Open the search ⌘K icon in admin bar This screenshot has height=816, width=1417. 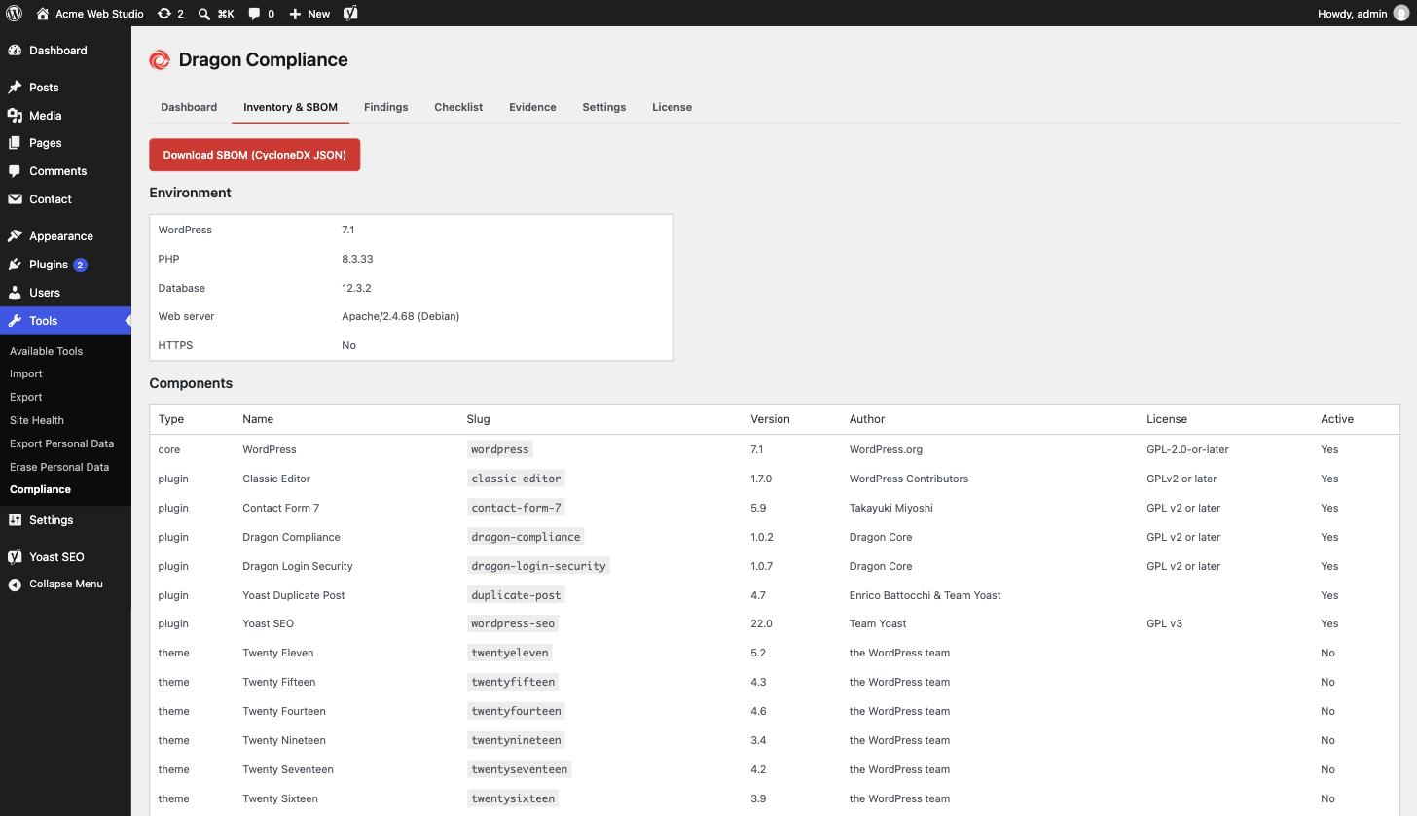coord(203,14)
